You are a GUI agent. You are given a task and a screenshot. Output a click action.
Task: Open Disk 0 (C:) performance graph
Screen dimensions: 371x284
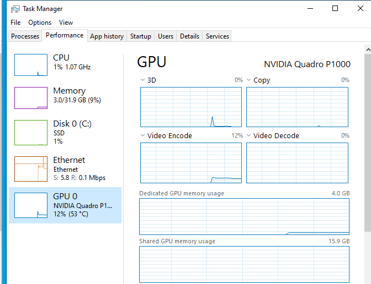click(x=31, y=133)
